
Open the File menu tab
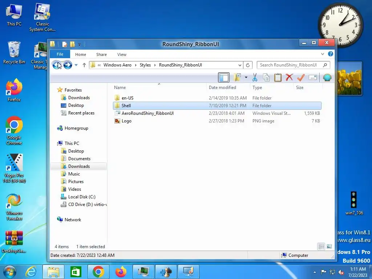[60, 54]
